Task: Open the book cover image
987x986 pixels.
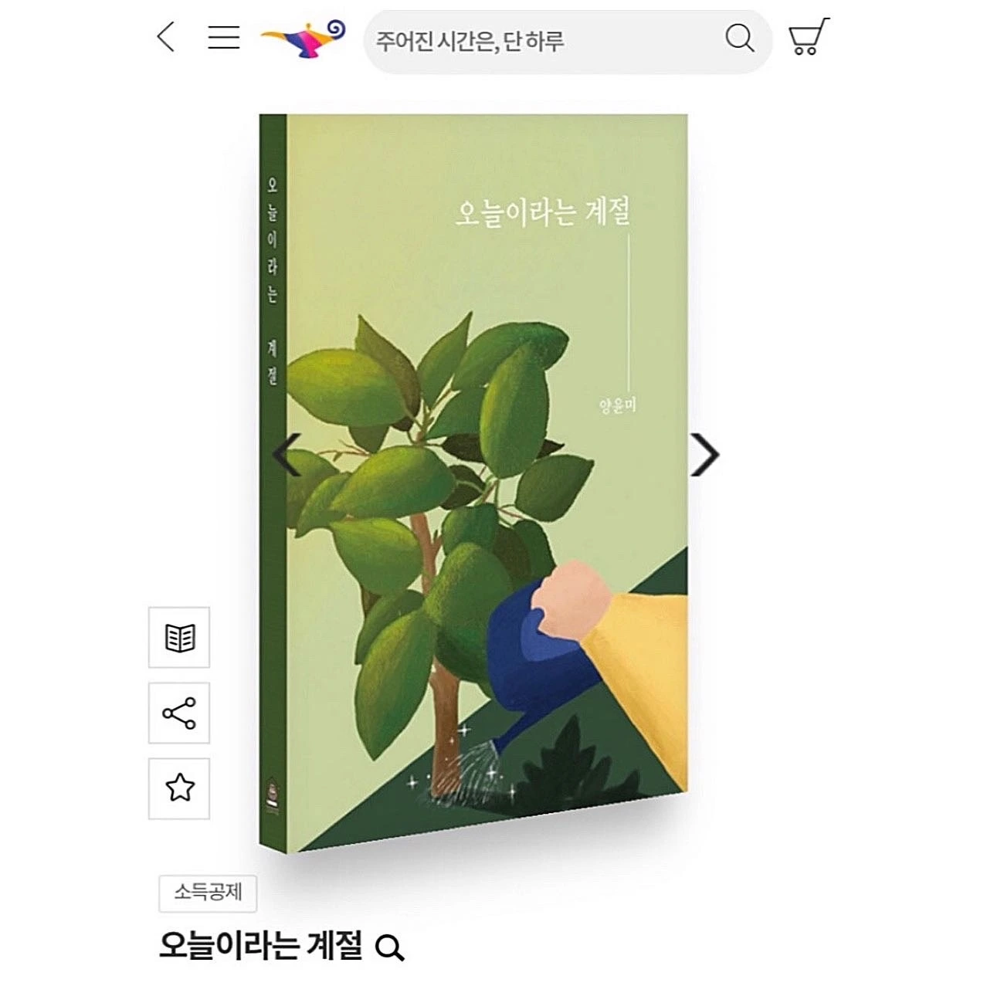Action: point(473,483)
